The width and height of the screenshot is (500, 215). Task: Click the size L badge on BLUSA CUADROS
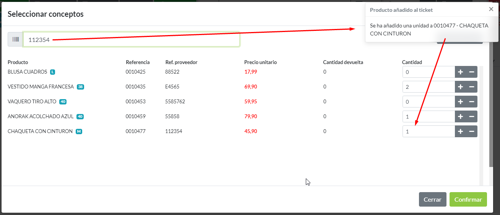[53, 72]
